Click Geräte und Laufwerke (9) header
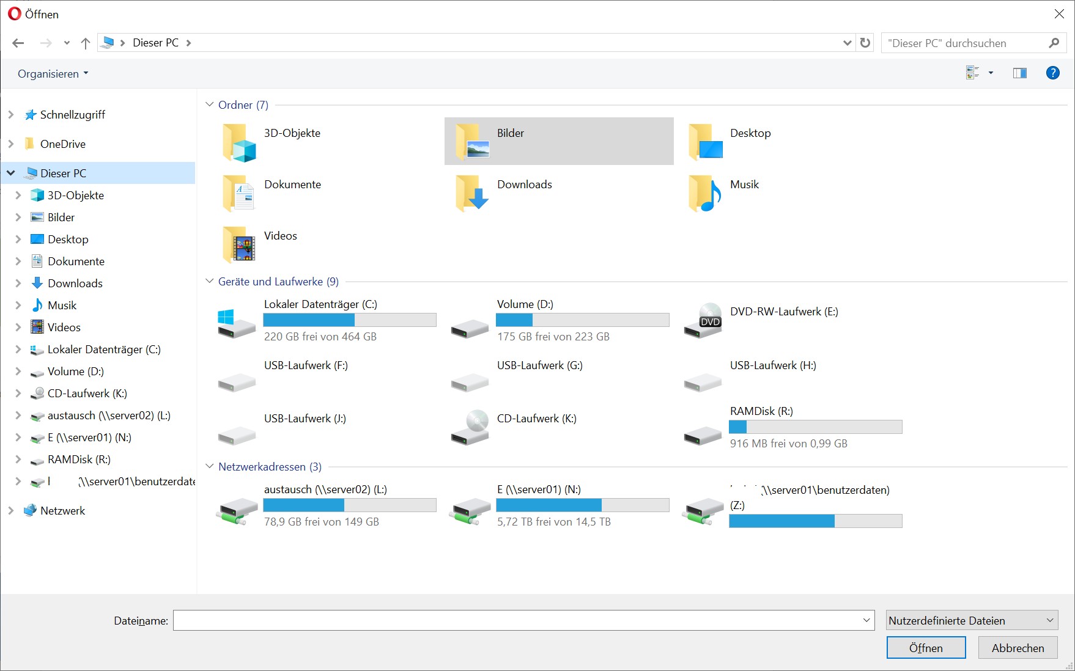The width and height of the screenshot is (1075, 671). point(278,281)
